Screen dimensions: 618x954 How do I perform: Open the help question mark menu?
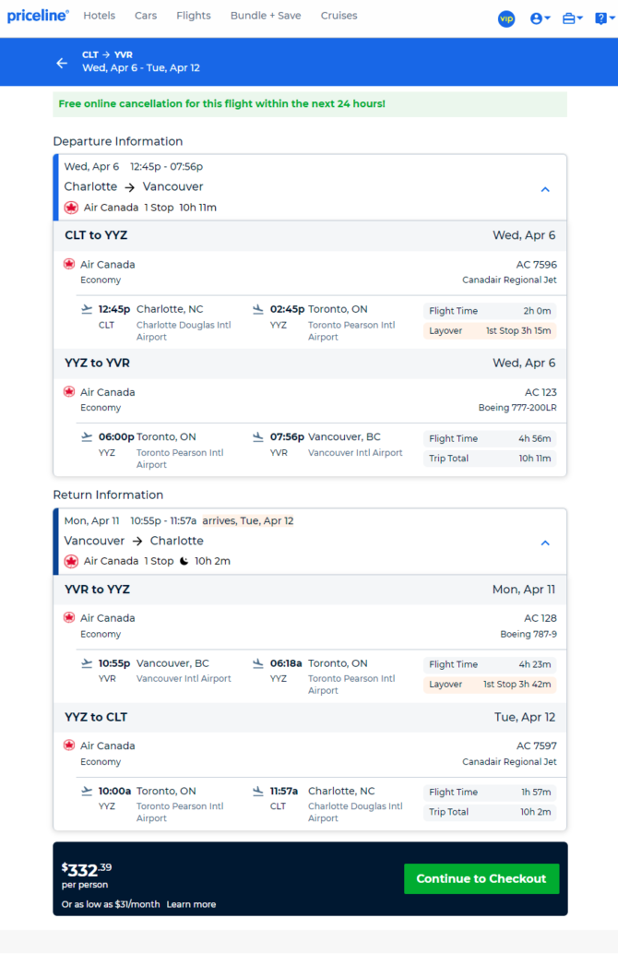(x=604, y=18)
